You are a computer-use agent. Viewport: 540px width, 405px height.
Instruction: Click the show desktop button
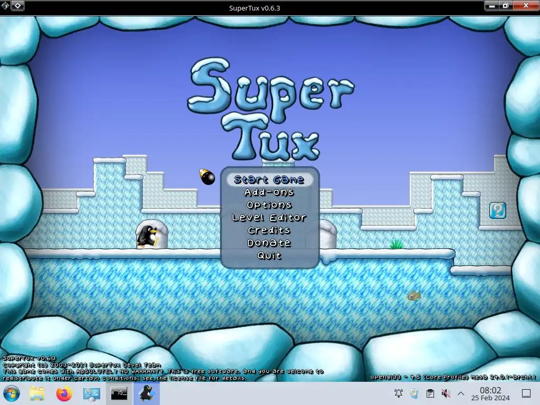tap(526, 393)
